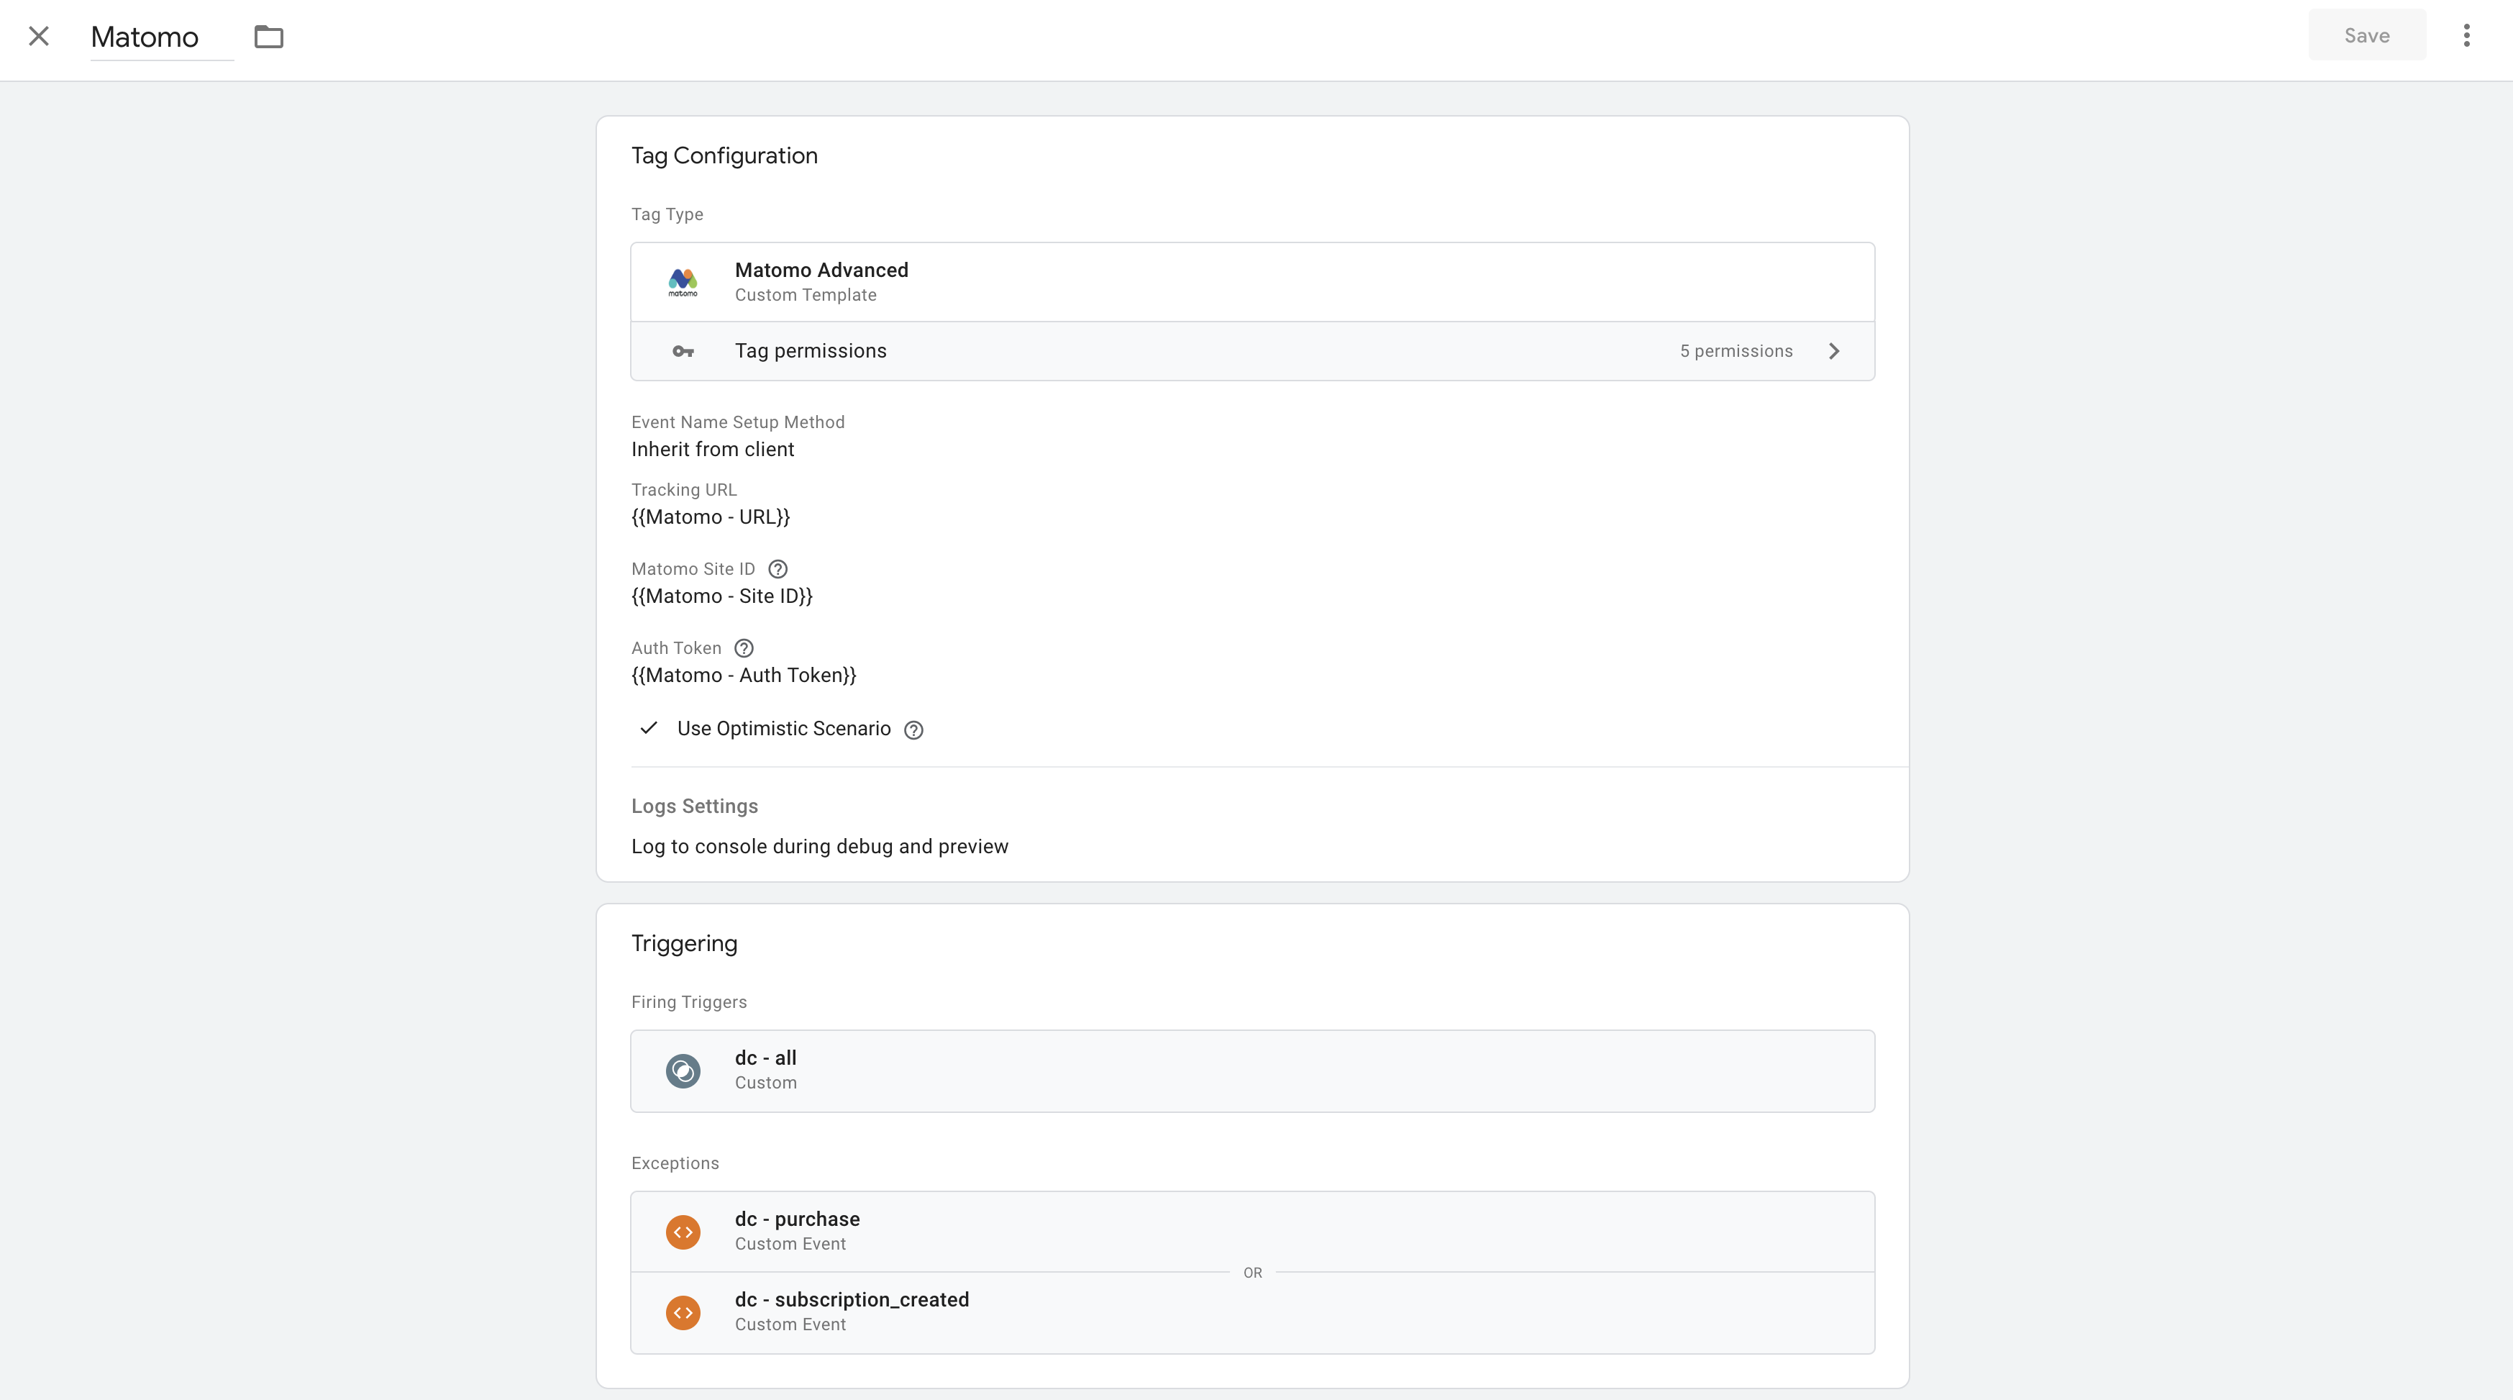Expand Tag permissions chevron arrow

click(1834, 351)
